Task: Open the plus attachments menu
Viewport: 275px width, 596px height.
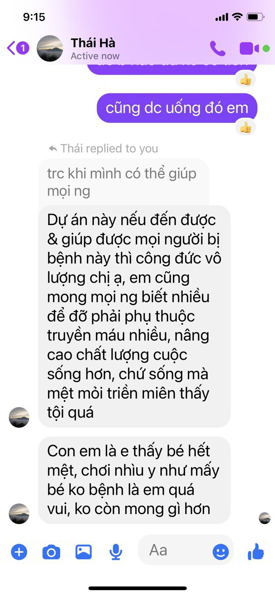Action: [19, 551]
